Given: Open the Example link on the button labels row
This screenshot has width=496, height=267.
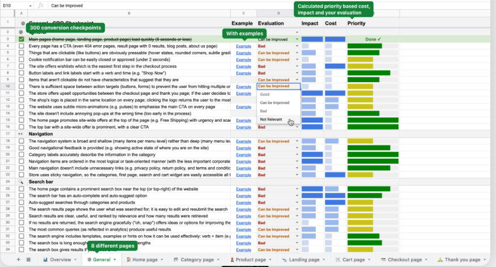Looking at the screenshot, I should [244, 73].
